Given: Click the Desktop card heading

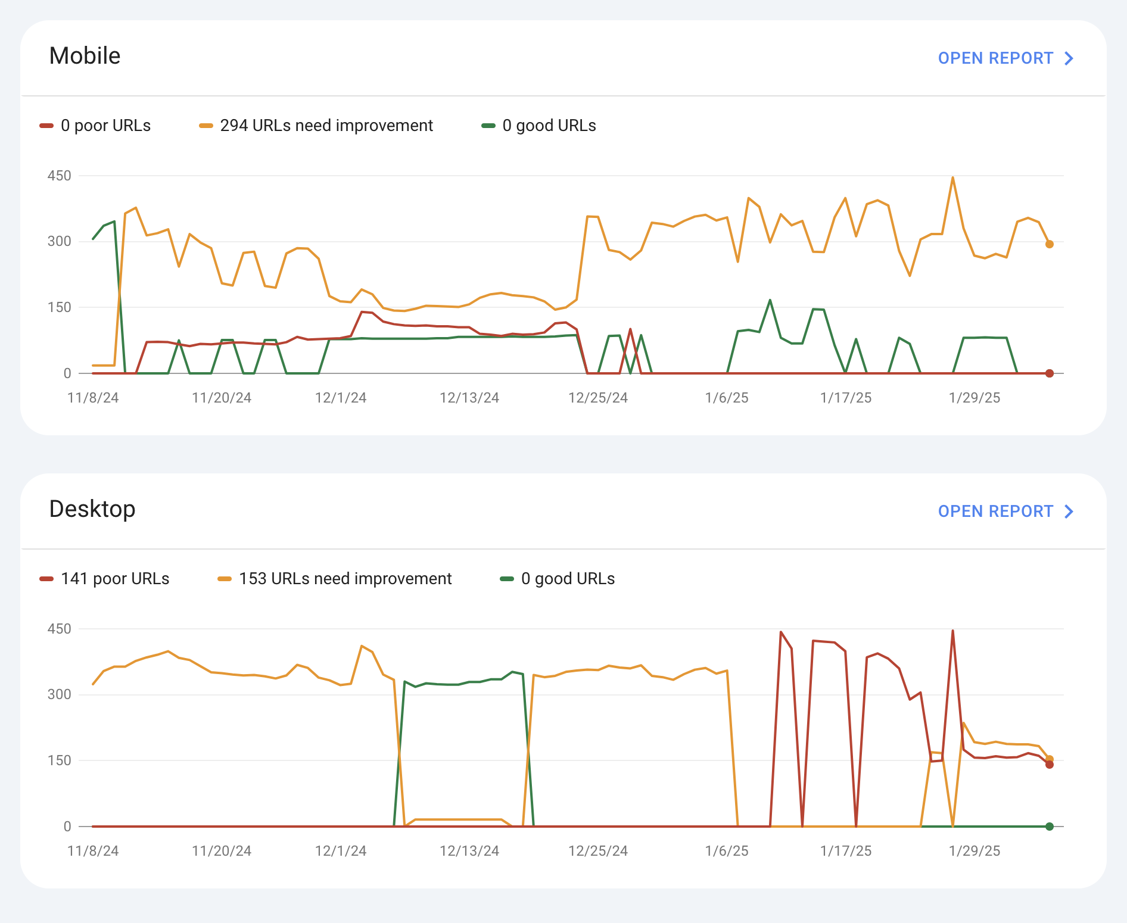Looking at the screenshot, I should pos(92,509).
